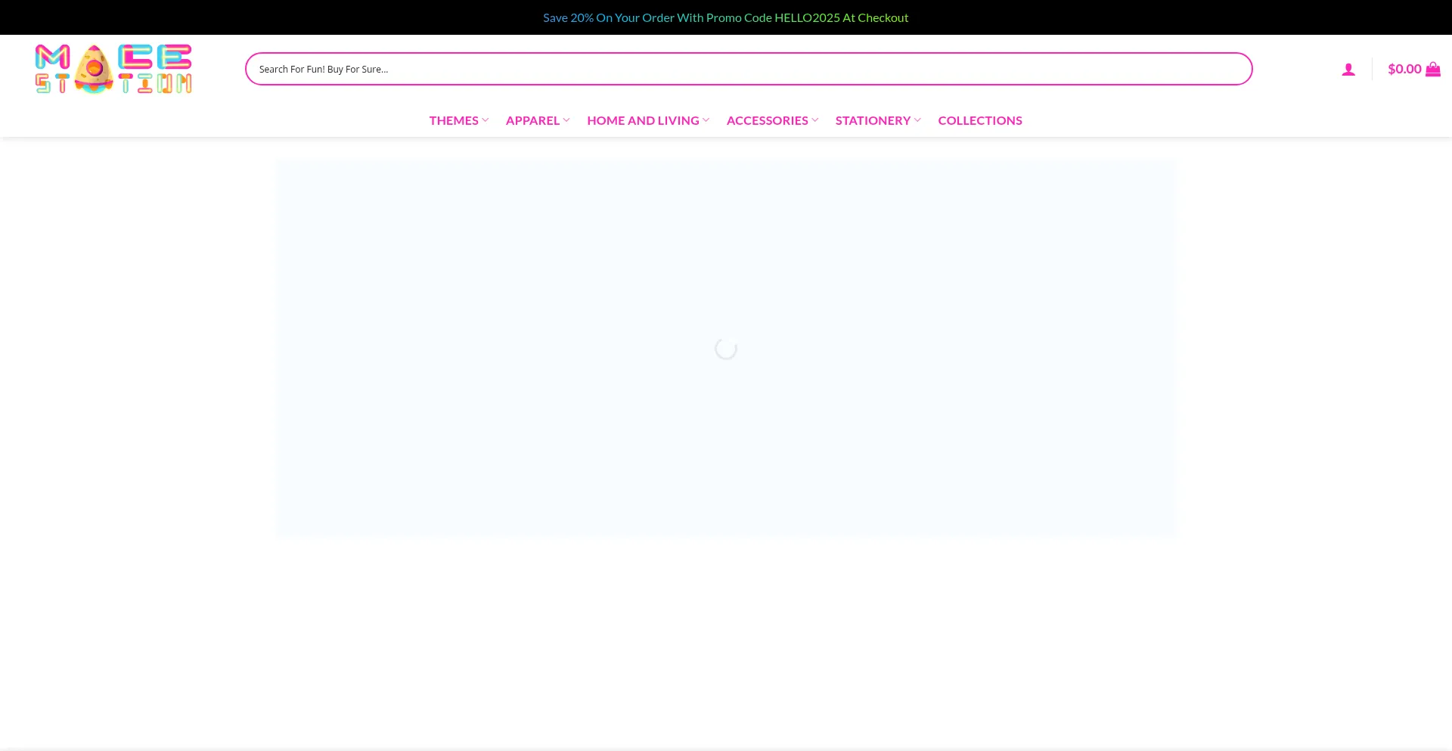
Task: Select the HOME AND LIVING menu item
Action: coord(643,120)
